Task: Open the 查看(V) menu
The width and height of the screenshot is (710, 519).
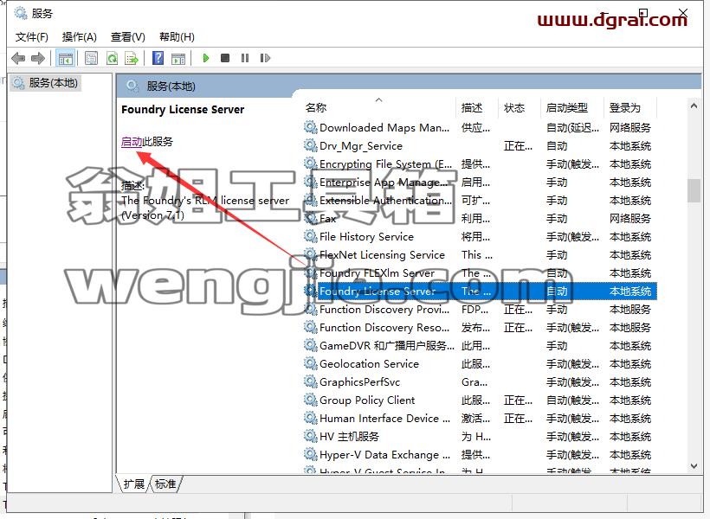Action: [x=128, y=36]
